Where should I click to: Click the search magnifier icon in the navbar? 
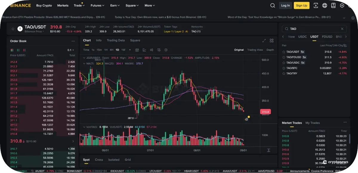273,5
